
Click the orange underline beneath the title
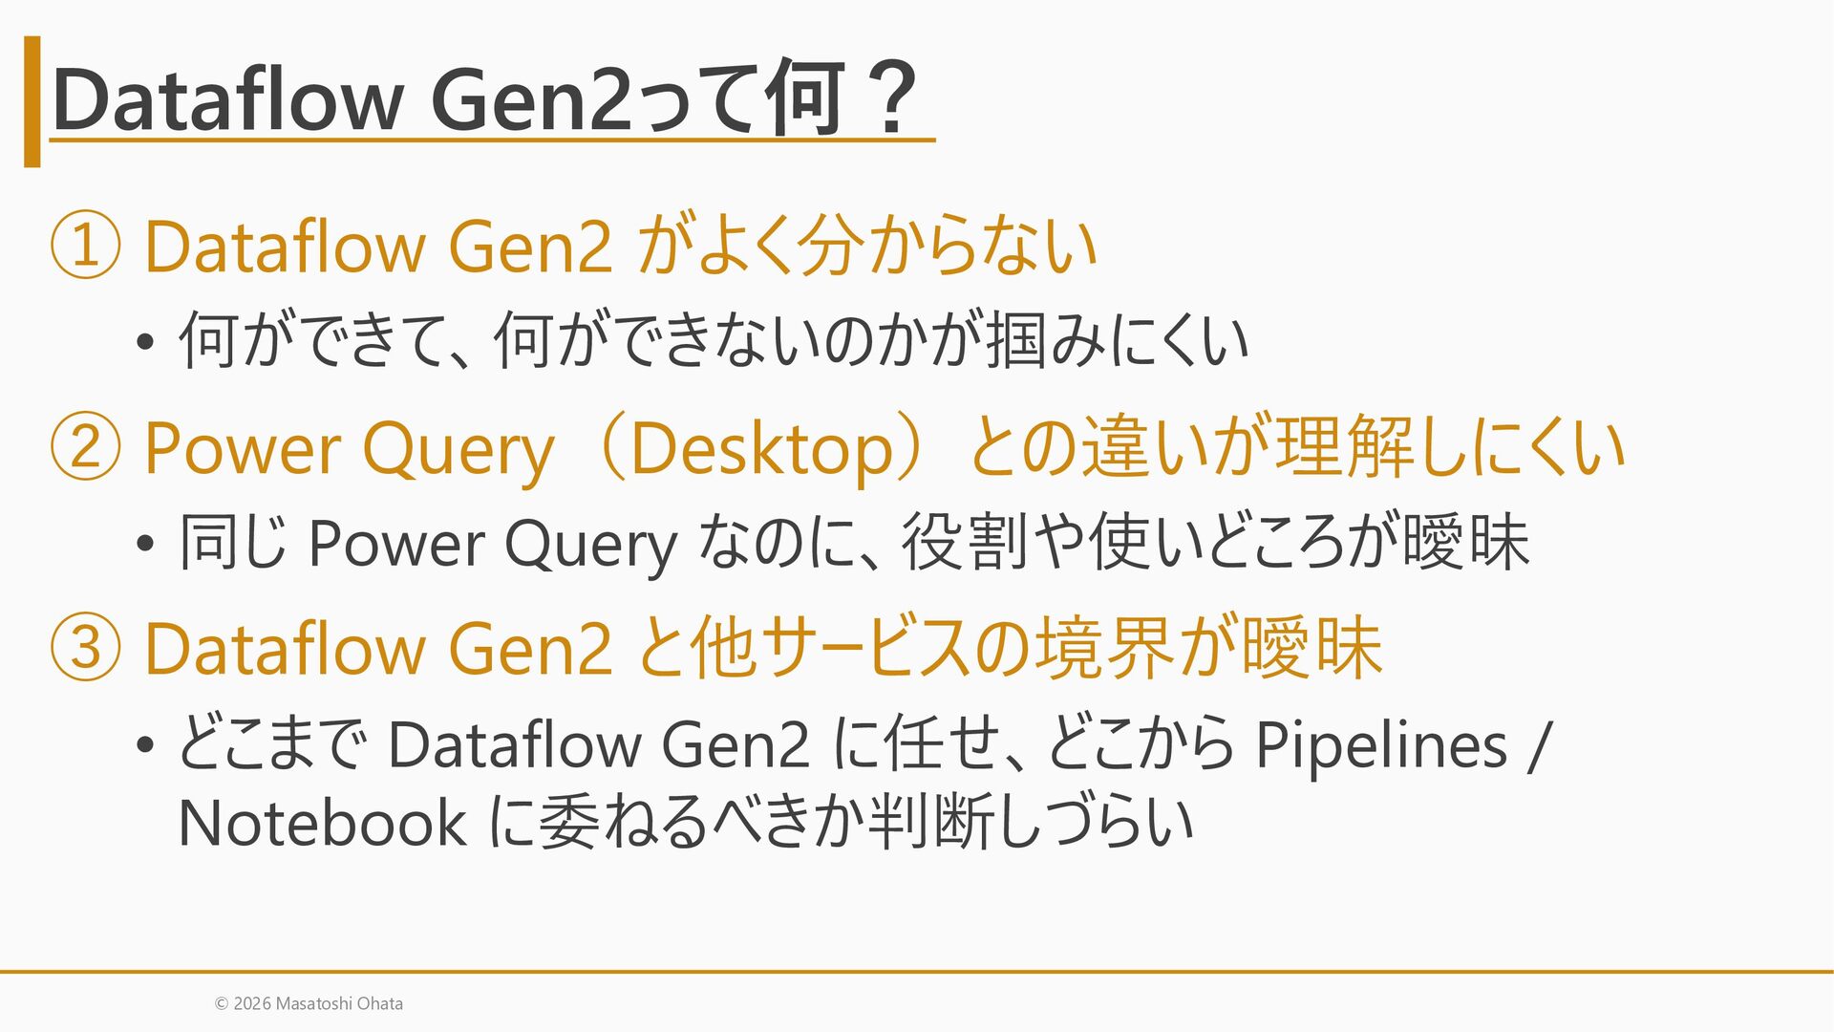tap(492, 140)
